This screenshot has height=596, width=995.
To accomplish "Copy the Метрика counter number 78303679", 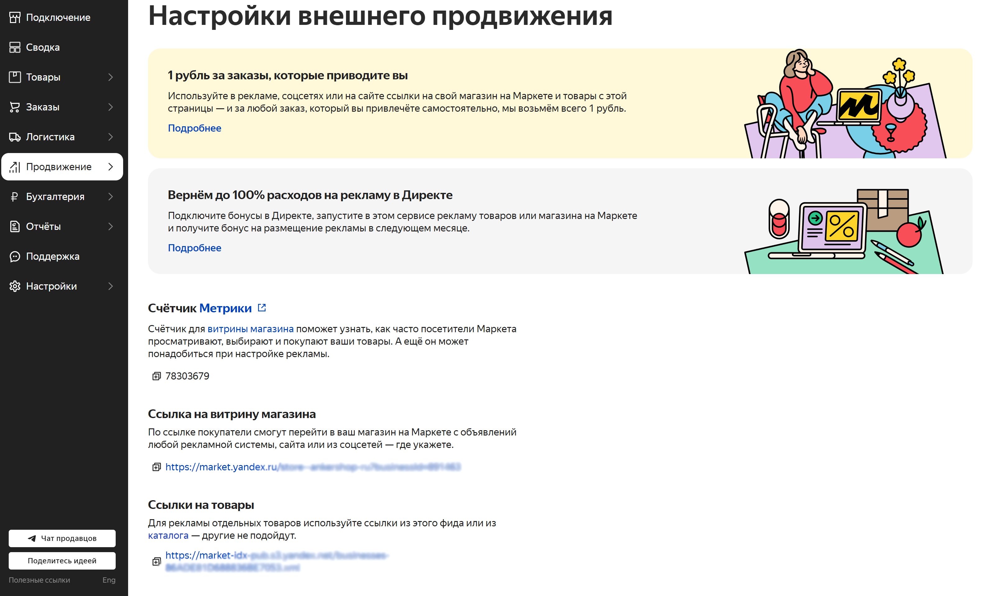I will click(x=156, y=376).
